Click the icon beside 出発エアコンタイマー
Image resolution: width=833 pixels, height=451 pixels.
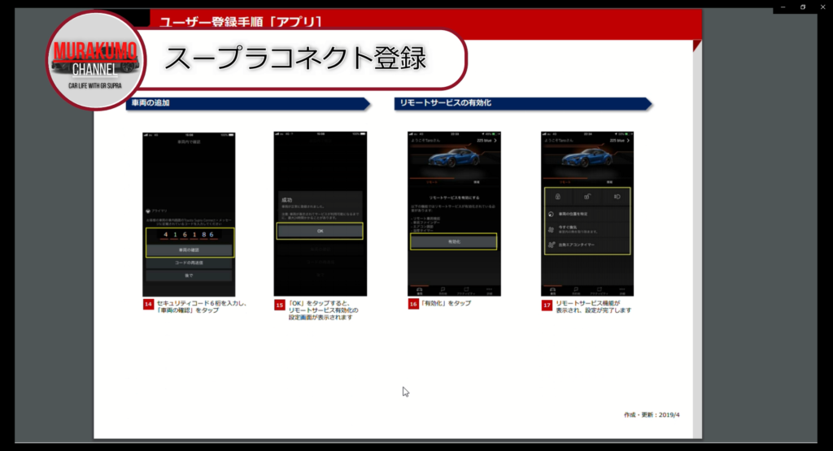(x=552, y=245)
